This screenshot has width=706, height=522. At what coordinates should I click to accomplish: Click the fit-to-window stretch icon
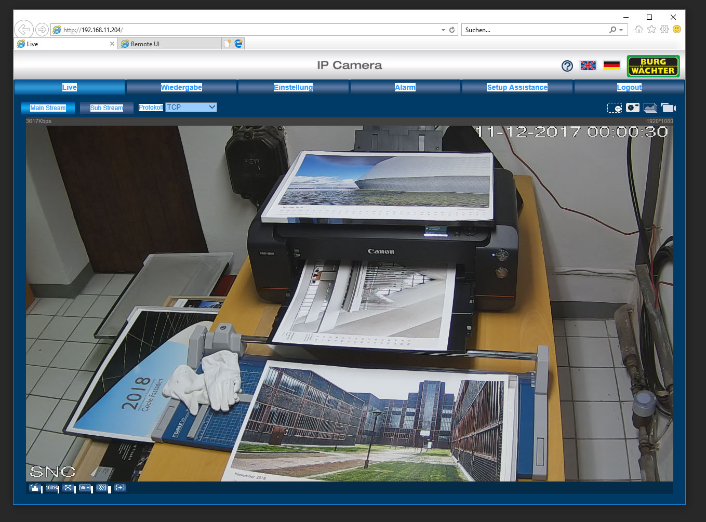68,488
